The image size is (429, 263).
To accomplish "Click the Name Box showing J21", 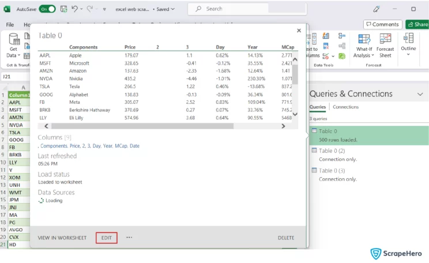I will tap(15, 77).
